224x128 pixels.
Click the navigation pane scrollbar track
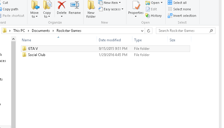coord(14,84)
